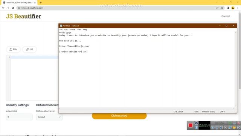The width and height of the screenshot is (241, 136).
Task: Click line 1 in the code editor
Action: pos(34,57)
